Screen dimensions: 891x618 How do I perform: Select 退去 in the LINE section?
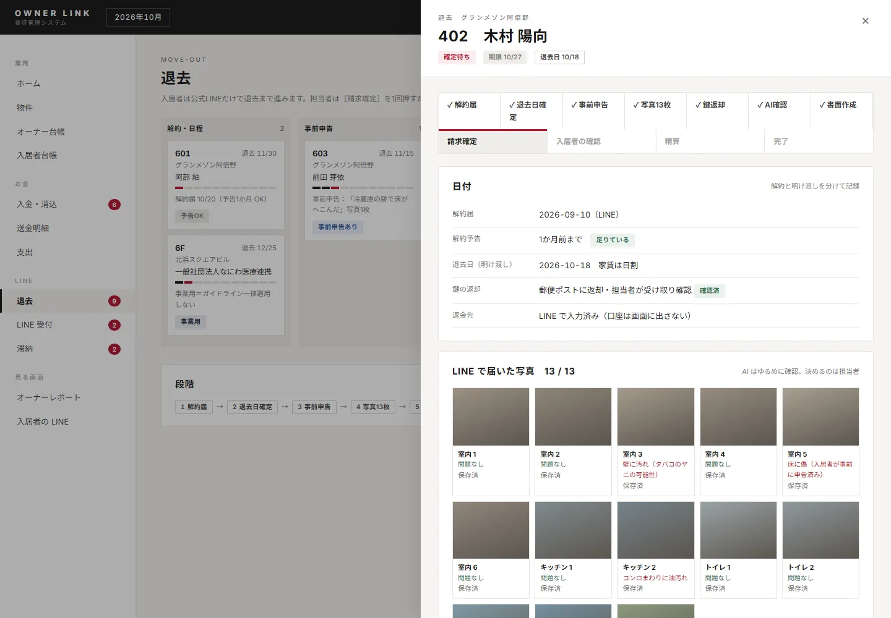[68, 301]
